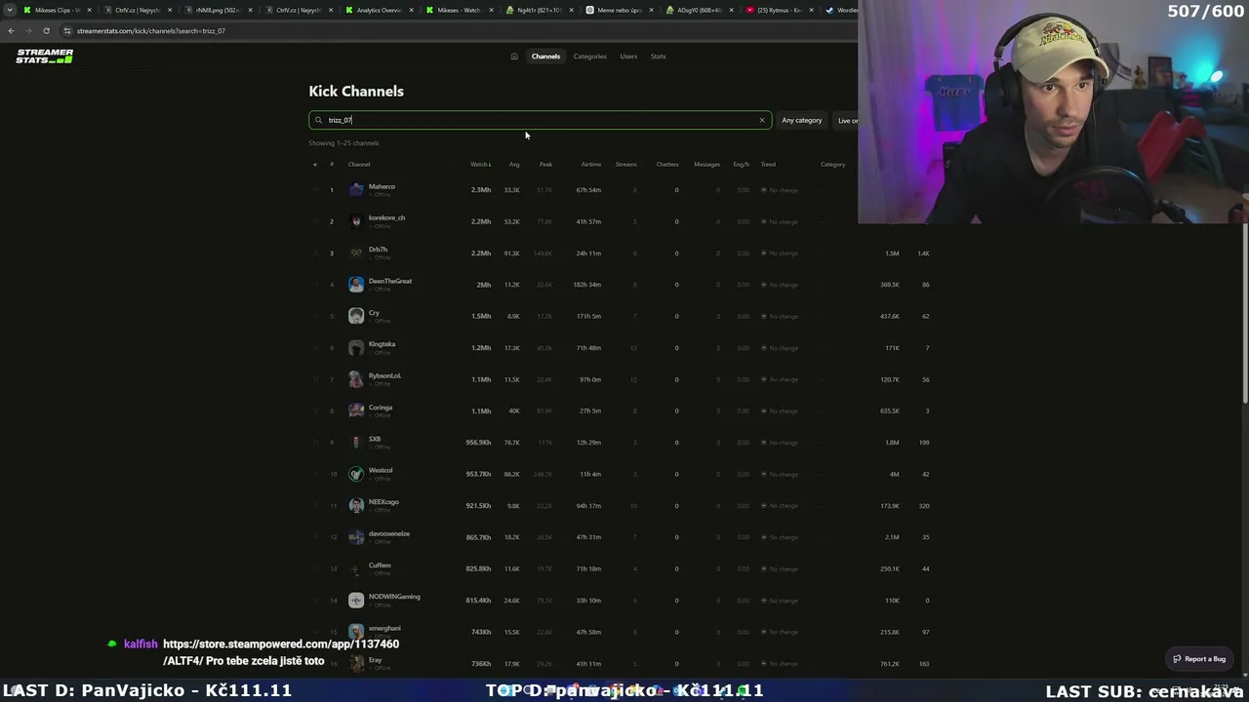Favorite the Kingteka row star
The image size is (1249, 702).
[x=315, y=347]
